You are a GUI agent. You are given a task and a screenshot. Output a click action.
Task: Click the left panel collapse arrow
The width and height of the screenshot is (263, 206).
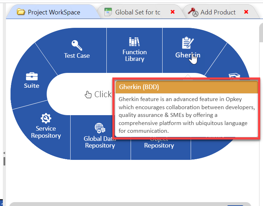(4, 153)
